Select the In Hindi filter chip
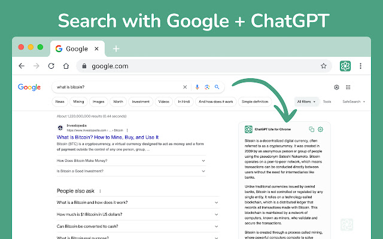 tap(184, 102)
